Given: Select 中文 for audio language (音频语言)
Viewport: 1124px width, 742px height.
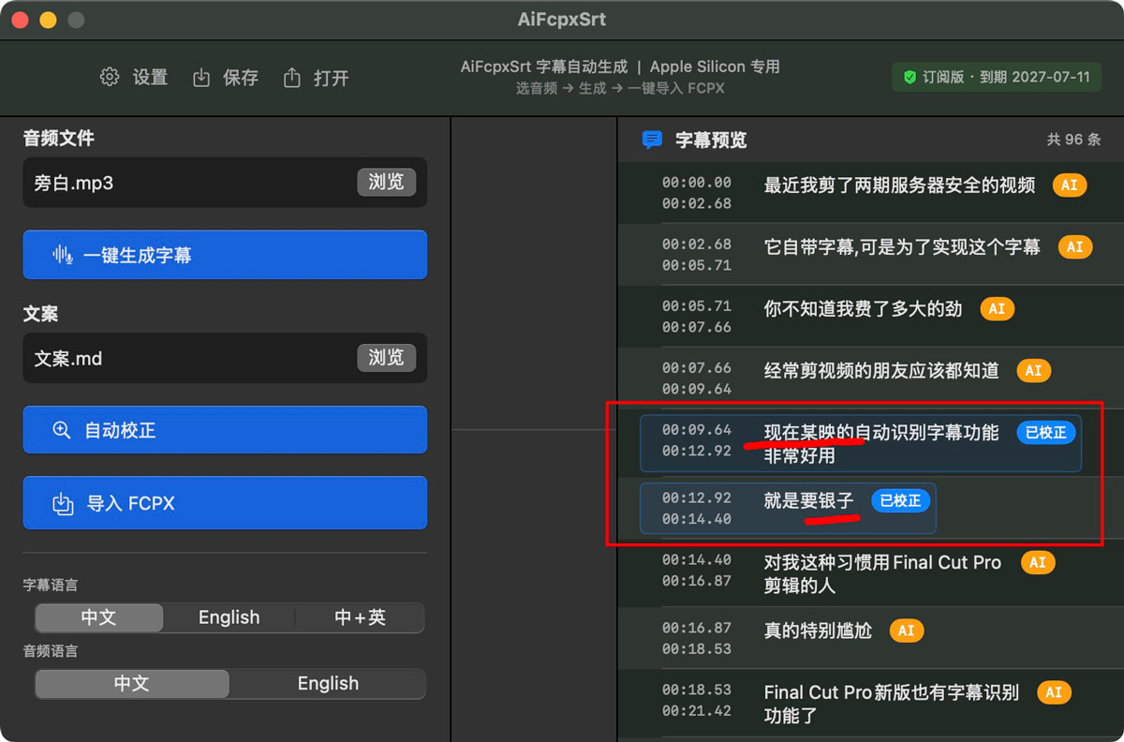Looking at the screenshot, I should [132, 683].
